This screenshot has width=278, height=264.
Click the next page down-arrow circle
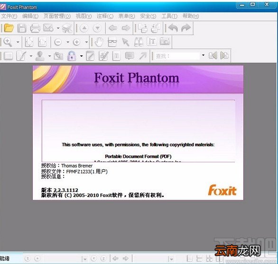[x=97, y=28]
